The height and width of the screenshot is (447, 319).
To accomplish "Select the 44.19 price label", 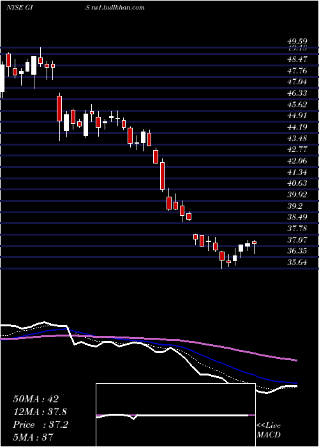I will (x=297, y=128).
